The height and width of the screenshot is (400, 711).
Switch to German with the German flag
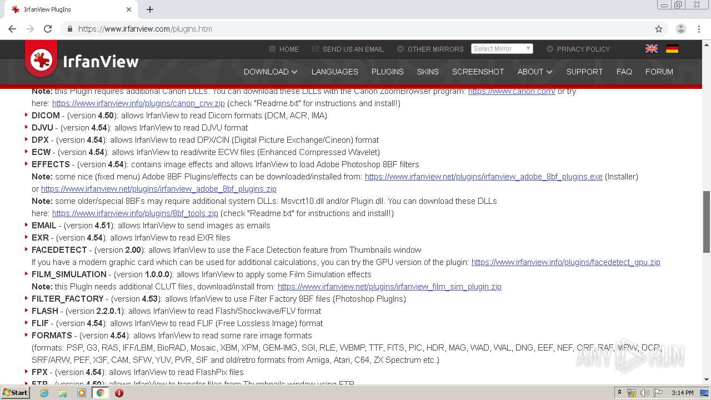click(x=672, y=49)
